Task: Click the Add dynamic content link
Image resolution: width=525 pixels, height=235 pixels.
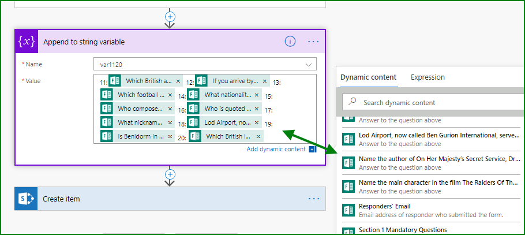Action: point(276,149)
